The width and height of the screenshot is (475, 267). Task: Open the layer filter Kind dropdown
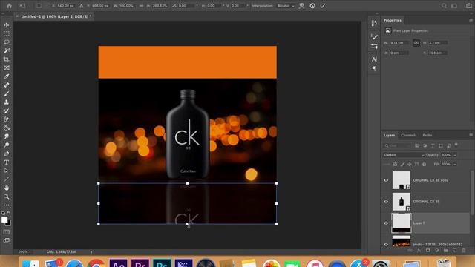click(x=397, y=145)
